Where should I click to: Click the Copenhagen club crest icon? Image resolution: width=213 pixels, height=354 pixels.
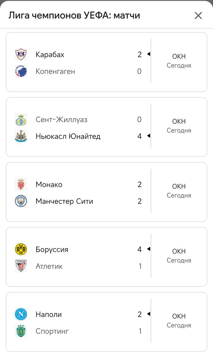[x=21, y=71]
